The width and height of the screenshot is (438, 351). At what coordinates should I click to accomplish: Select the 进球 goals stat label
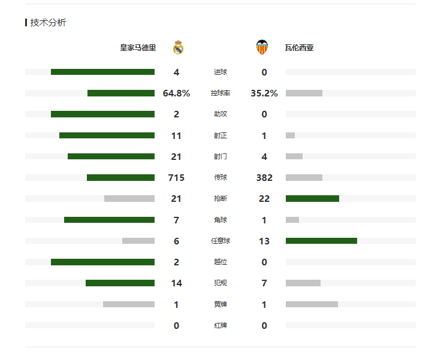[220, 72]
